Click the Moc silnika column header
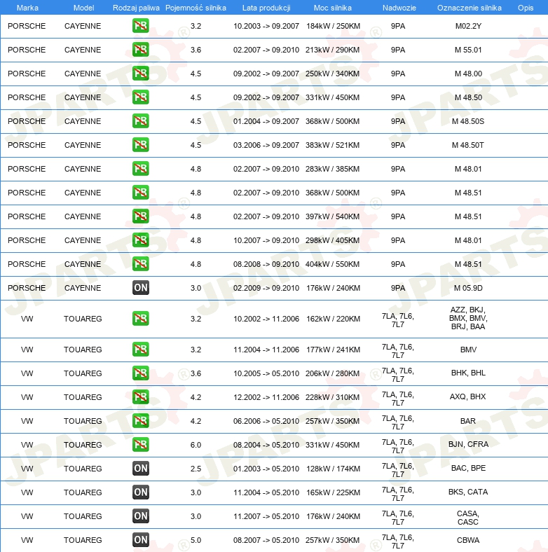This screenshot has height=552, width=548. (x=332, y=8)
